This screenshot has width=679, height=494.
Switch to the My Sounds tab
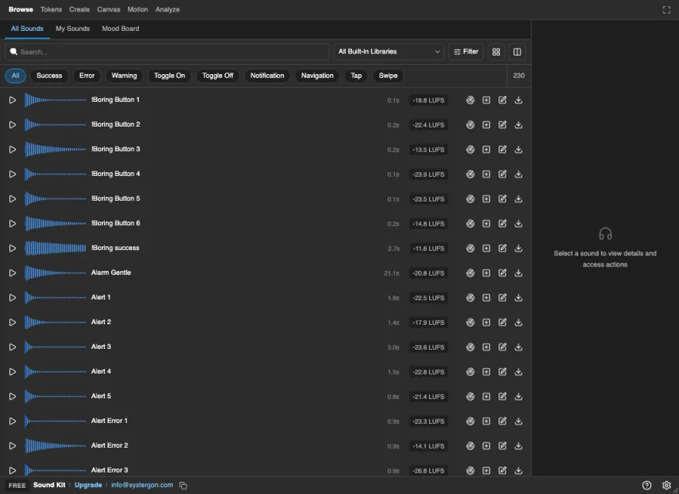click(x=73, y=29)
